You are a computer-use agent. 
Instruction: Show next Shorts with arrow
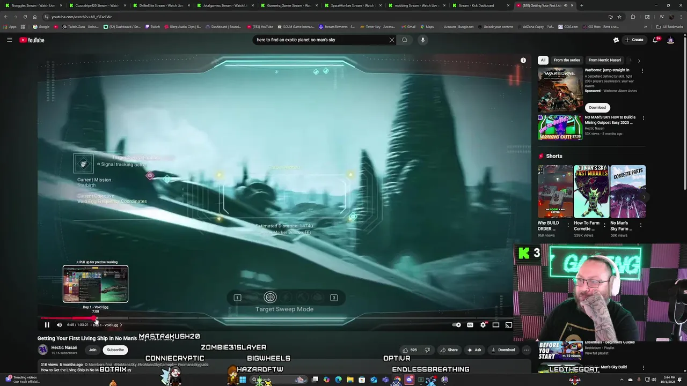click(x=644, y=197)
